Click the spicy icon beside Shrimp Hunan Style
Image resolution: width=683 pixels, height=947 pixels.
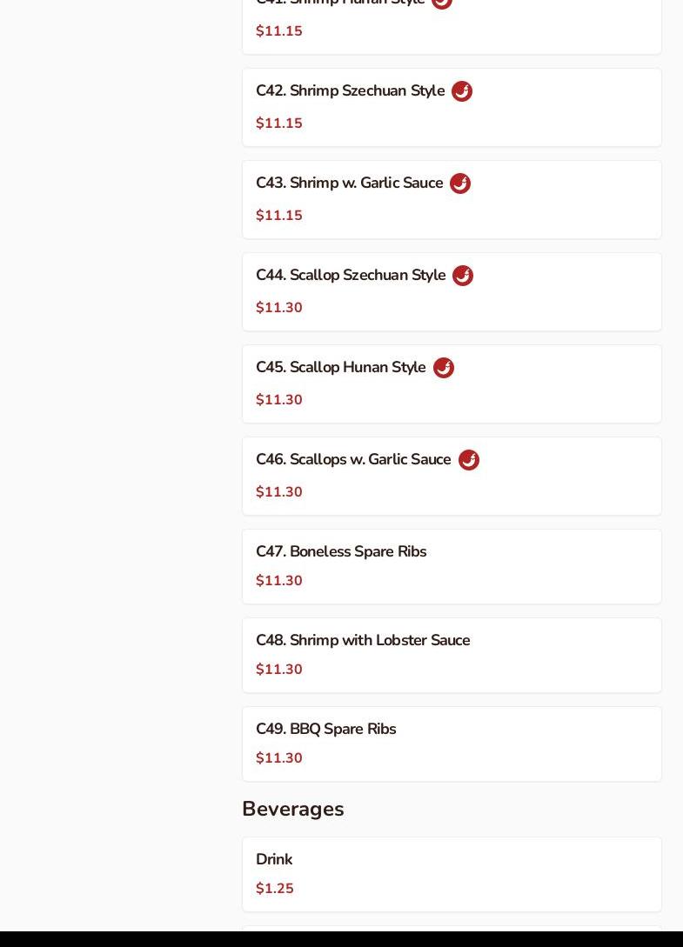tap(442, 3)
